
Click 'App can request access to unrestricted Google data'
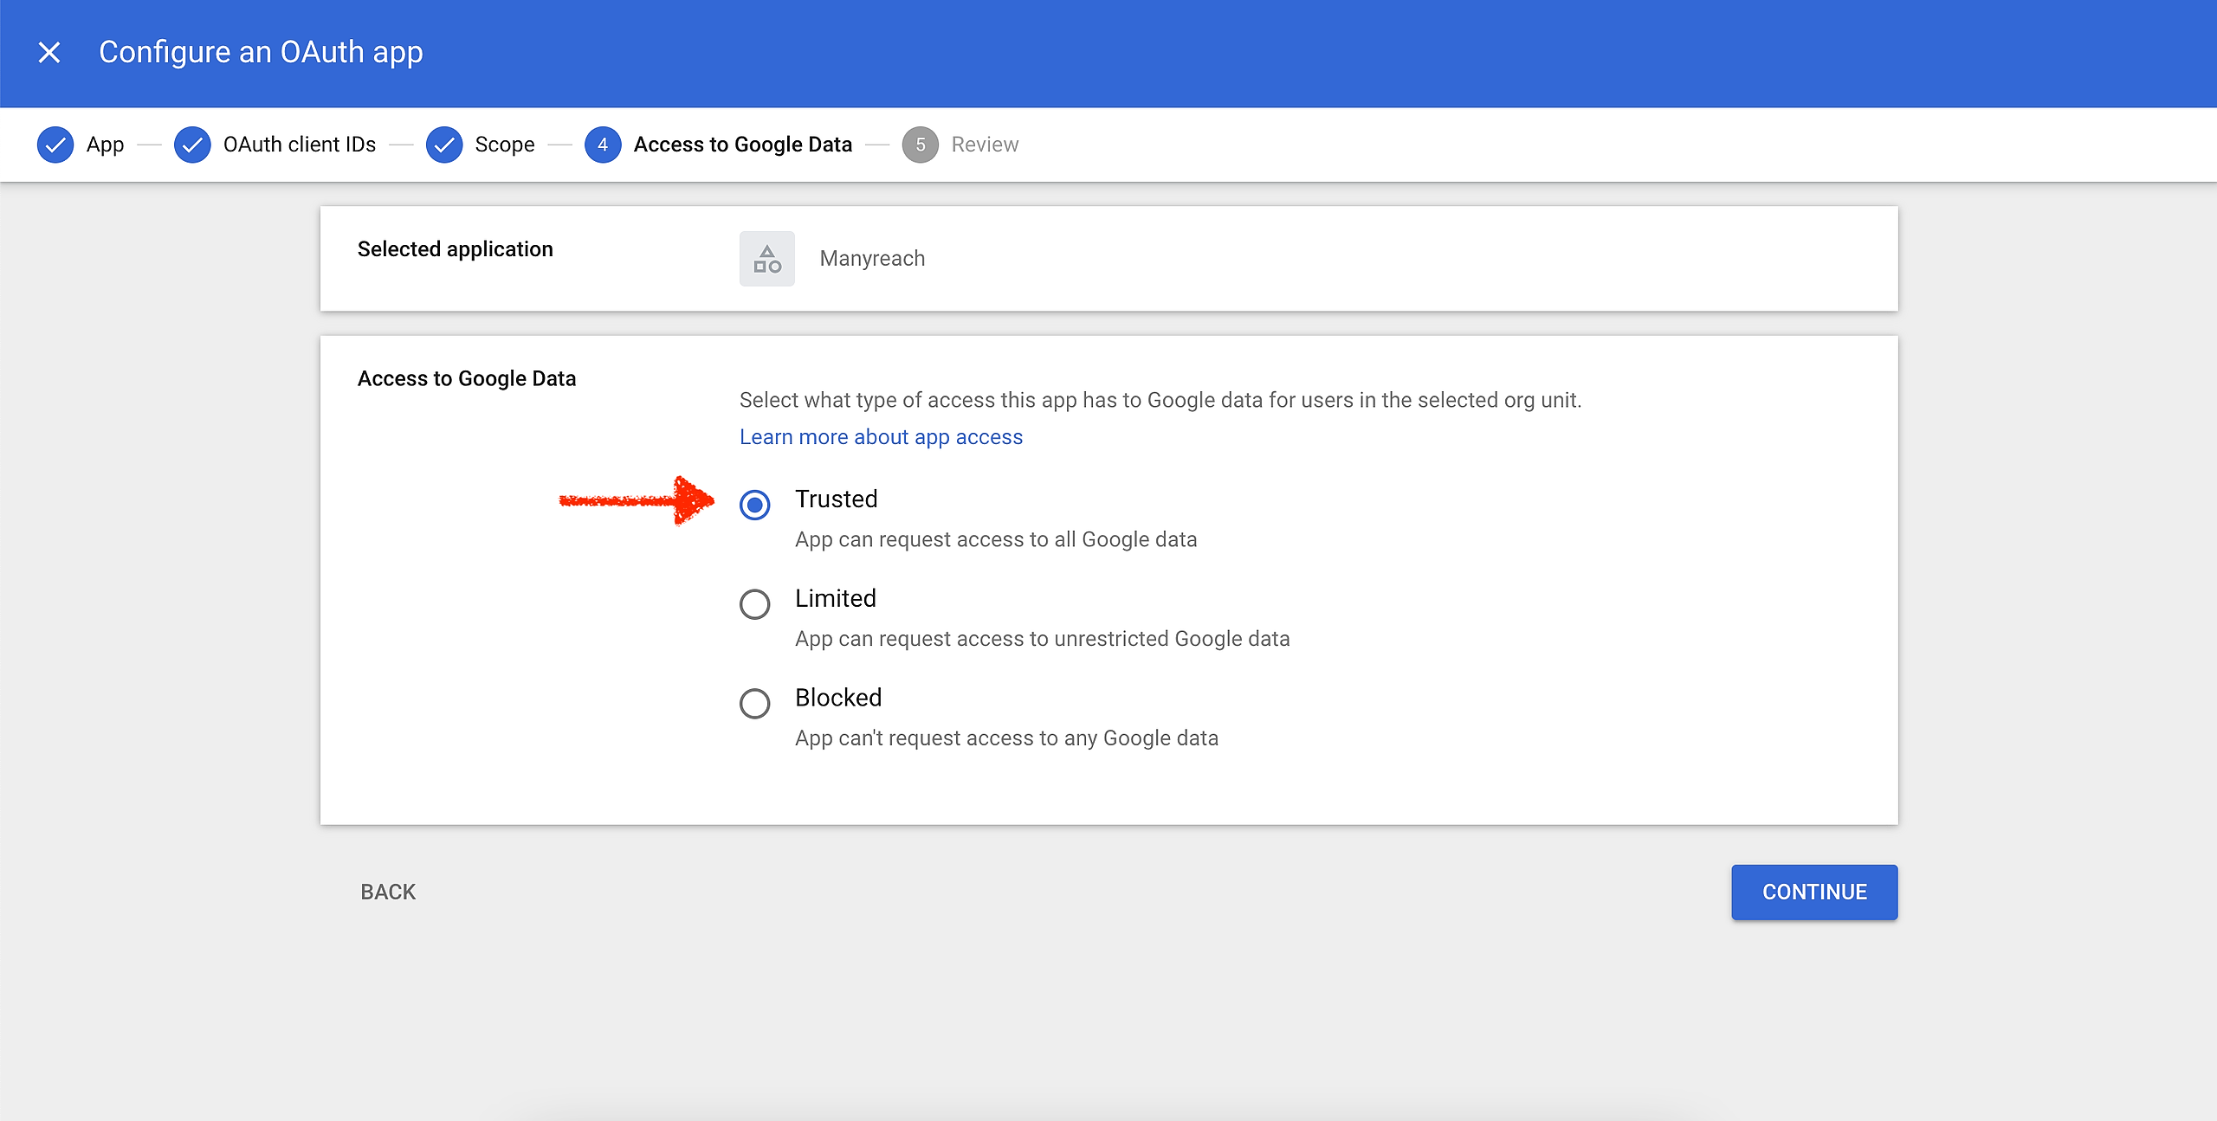(x=1043, y=639)
